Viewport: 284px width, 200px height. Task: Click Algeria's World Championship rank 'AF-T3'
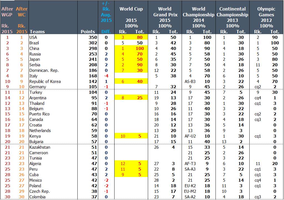(190, 164)
